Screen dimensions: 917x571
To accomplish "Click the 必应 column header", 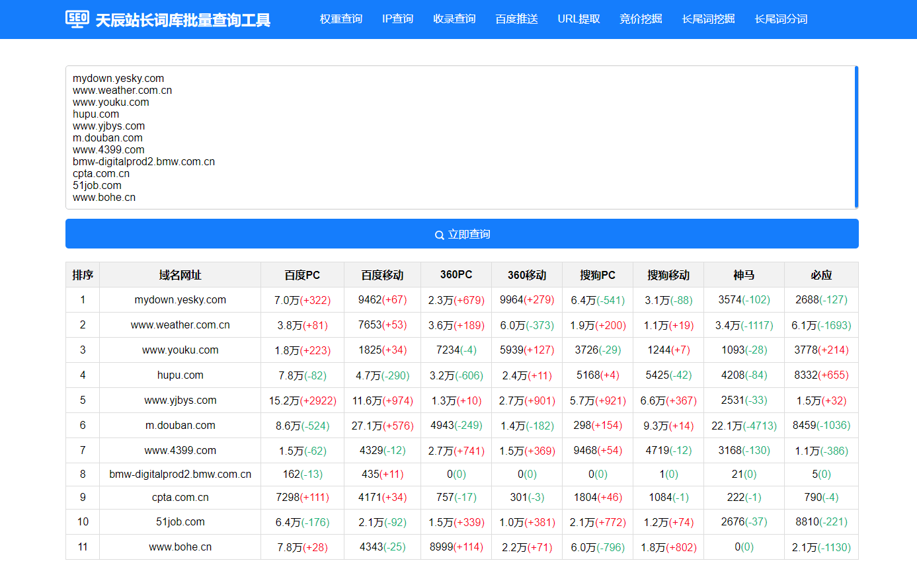I will [821, 275].
